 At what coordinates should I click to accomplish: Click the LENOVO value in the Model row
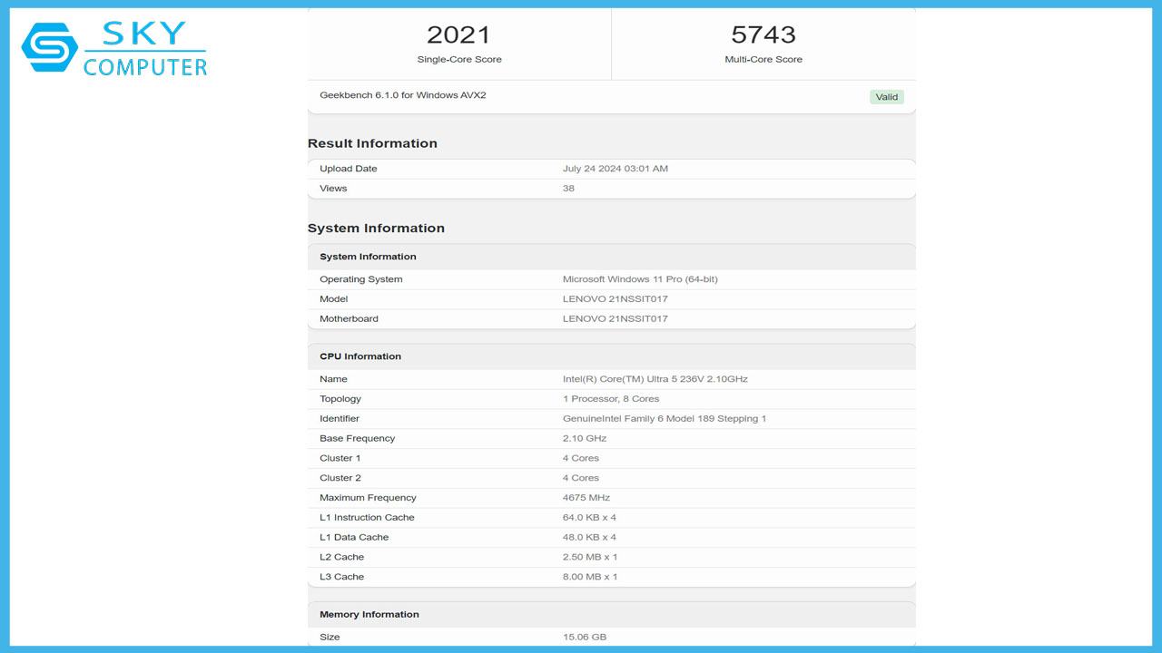[615, 299]
